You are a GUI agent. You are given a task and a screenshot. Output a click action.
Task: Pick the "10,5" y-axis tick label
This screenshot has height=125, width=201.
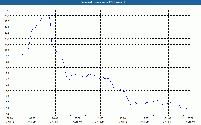(x=7, y=45)
